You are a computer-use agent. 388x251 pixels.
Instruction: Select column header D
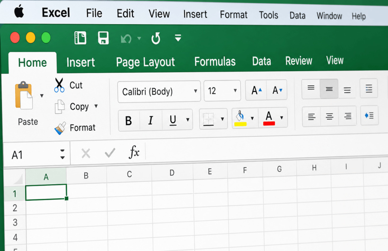172,172
